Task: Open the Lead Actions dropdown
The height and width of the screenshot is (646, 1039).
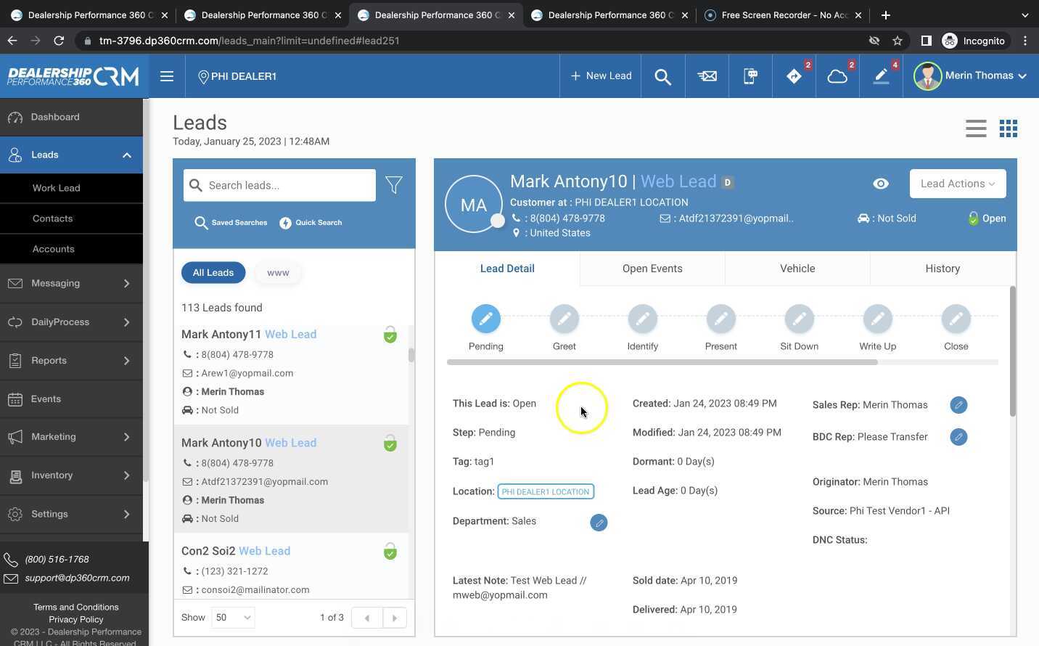Action: (957, 184)
